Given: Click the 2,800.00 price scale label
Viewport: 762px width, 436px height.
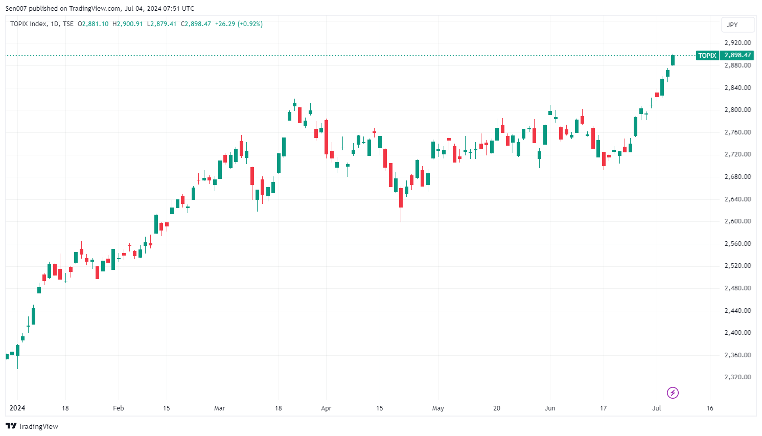Looking at the screenshot, I should pos(737,110).
